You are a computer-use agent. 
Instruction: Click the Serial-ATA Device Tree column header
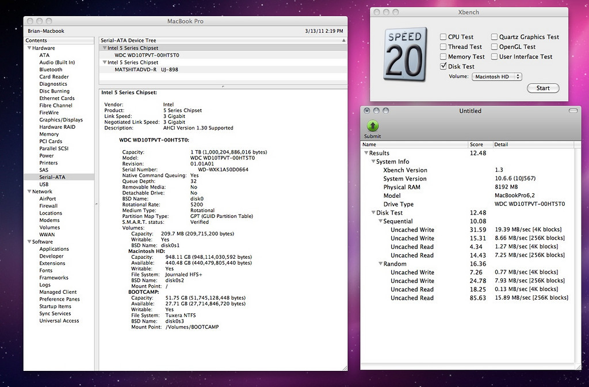pos(223,40)
